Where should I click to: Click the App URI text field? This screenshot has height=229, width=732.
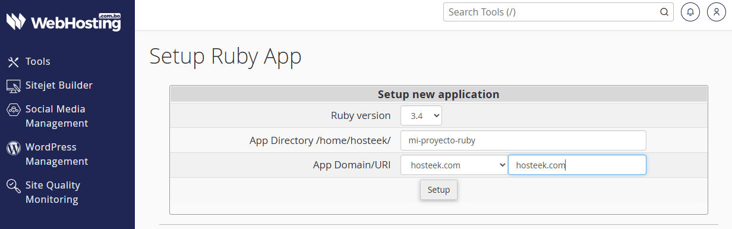coord(577,165)
